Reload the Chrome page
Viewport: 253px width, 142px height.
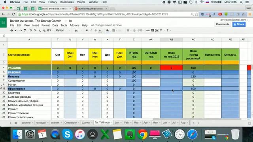click(x=13, y=14)
